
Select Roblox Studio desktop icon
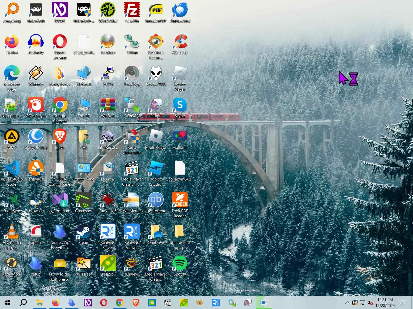[156, 173]
